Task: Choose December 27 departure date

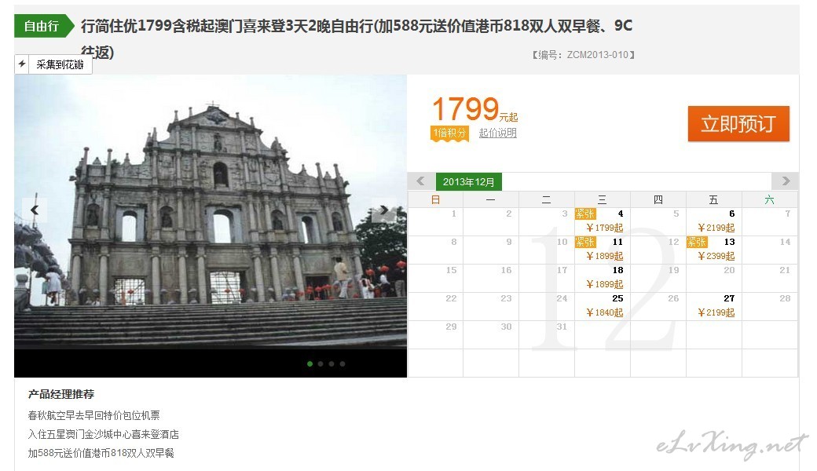Action: [x=714, y=305]
